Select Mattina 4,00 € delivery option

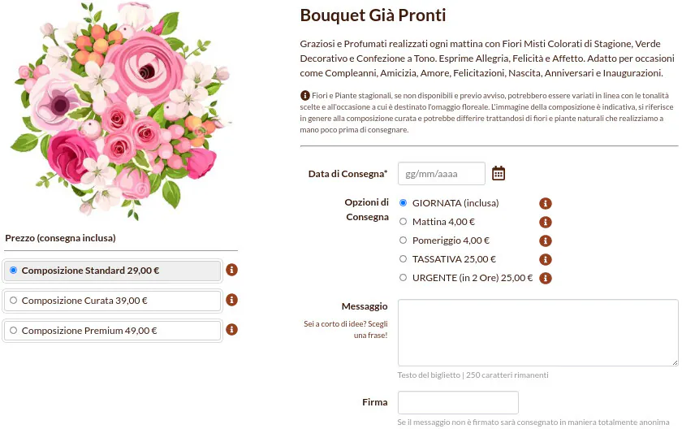coord(404,222)
